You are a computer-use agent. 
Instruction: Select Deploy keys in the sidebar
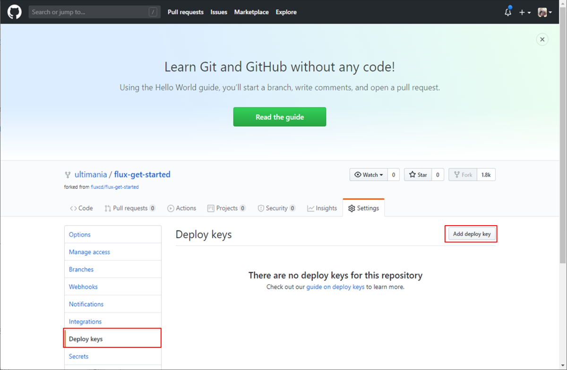[113, 339]
